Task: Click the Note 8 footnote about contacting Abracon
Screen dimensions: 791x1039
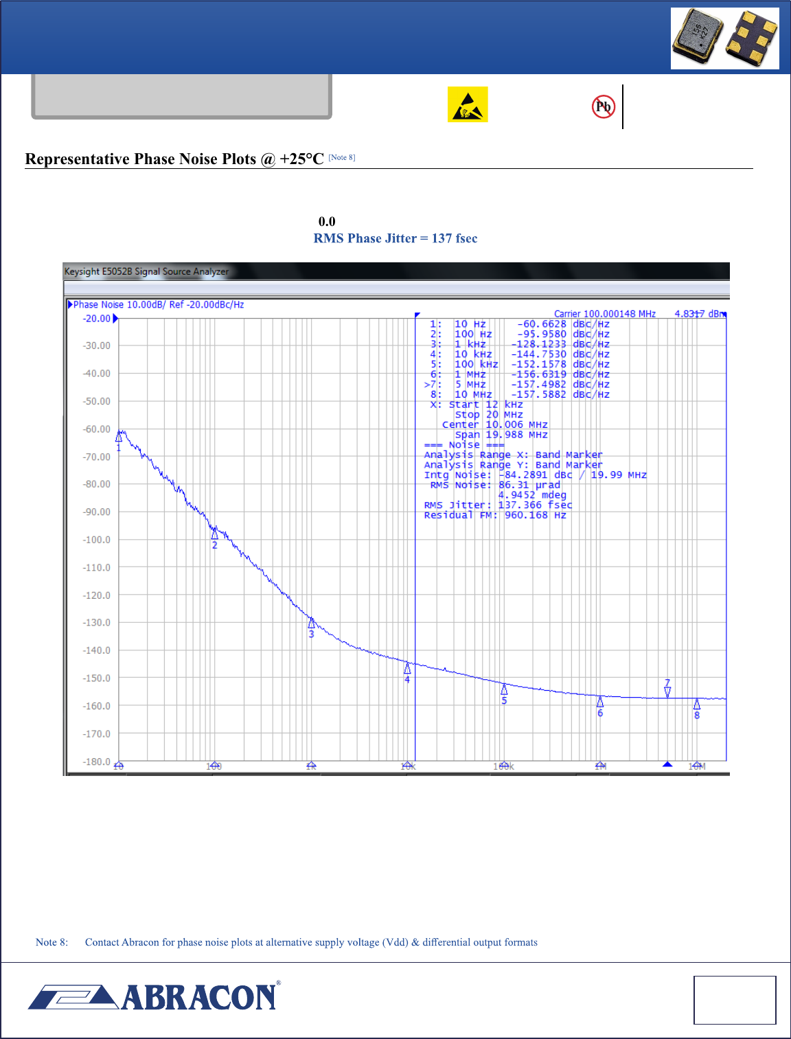Action: tap(286, 942)
